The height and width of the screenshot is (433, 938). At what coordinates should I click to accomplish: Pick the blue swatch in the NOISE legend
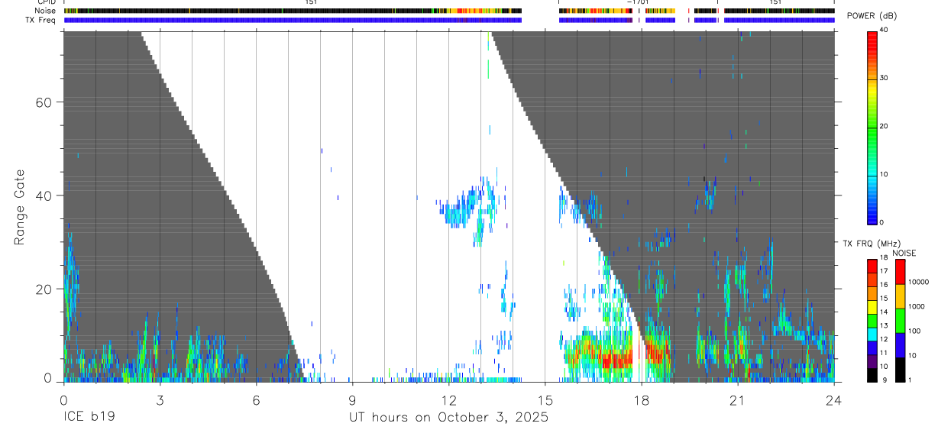click(x=899, y=344)
